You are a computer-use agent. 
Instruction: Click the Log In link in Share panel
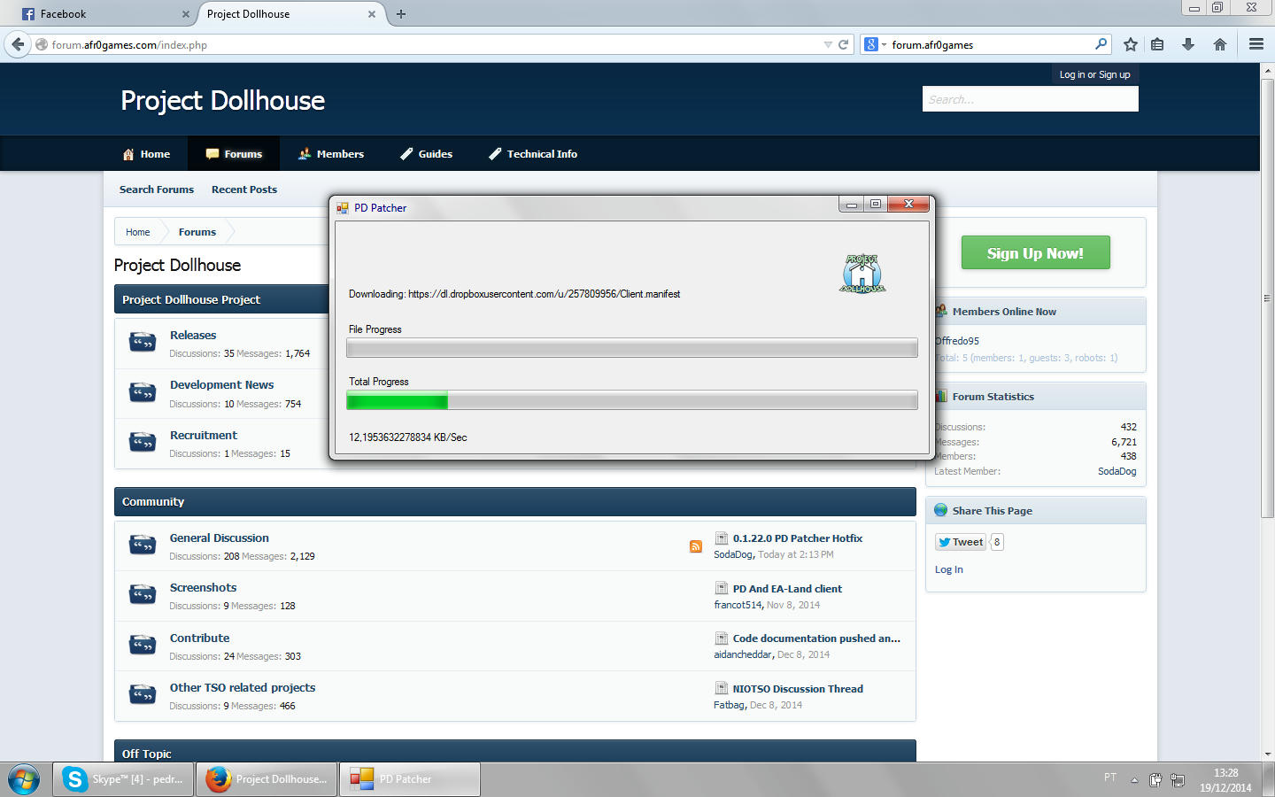[949, 569]
